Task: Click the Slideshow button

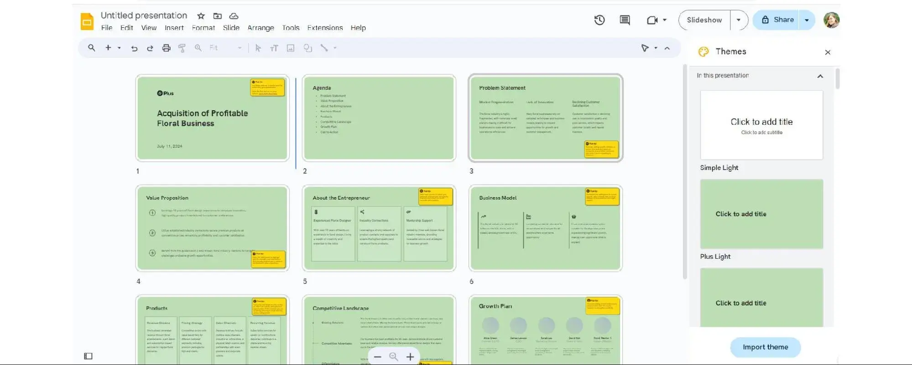Action: (x=704, y=20)
